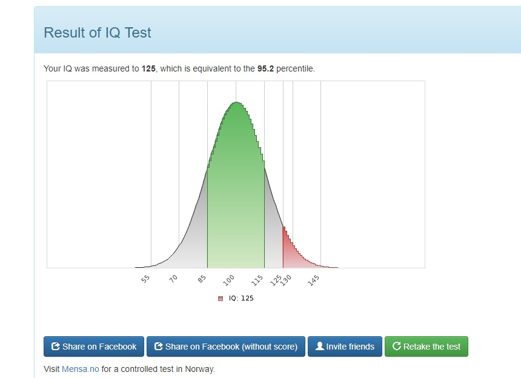
Task: Select the 100 axis label under the curve
Action: [229, 280]
